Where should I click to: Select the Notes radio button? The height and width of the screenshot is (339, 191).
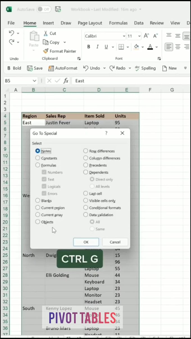[x=38, y=151]
